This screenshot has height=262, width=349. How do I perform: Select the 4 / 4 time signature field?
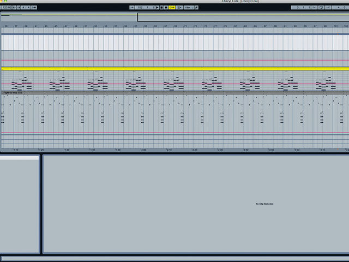(26, 7)
